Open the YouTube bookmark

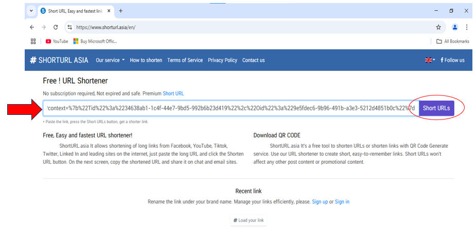click(57, 41)
